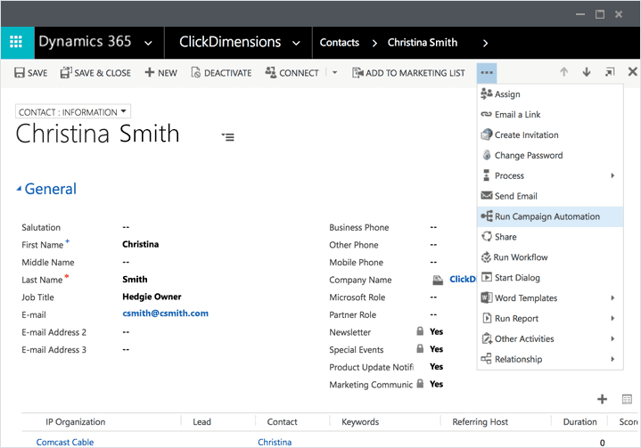Image resolution: width=641 pixels, height=448 pixels.
Task: Click the company name record icon
Action: tap(438, 280)
